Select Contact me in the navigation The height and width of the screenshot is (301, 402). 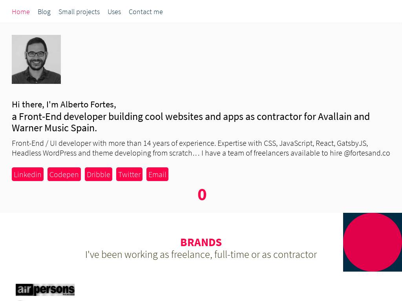click(146, 12)
